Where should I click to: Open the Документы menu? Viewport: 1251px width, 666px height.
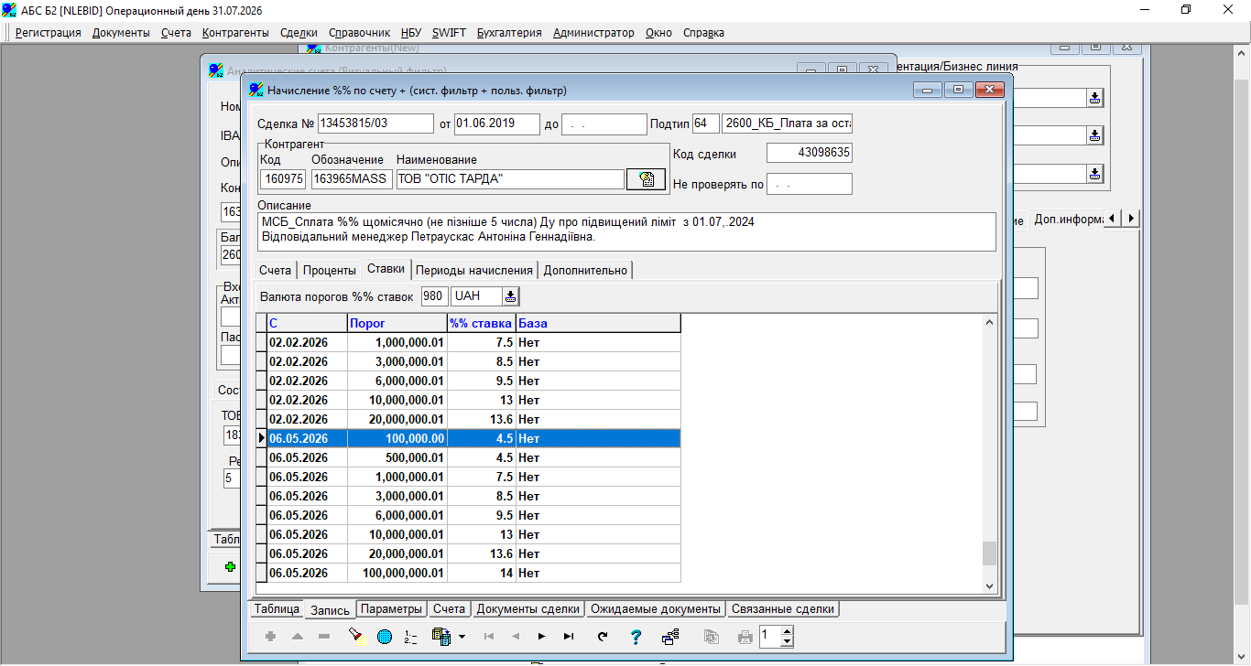[121, 33]
